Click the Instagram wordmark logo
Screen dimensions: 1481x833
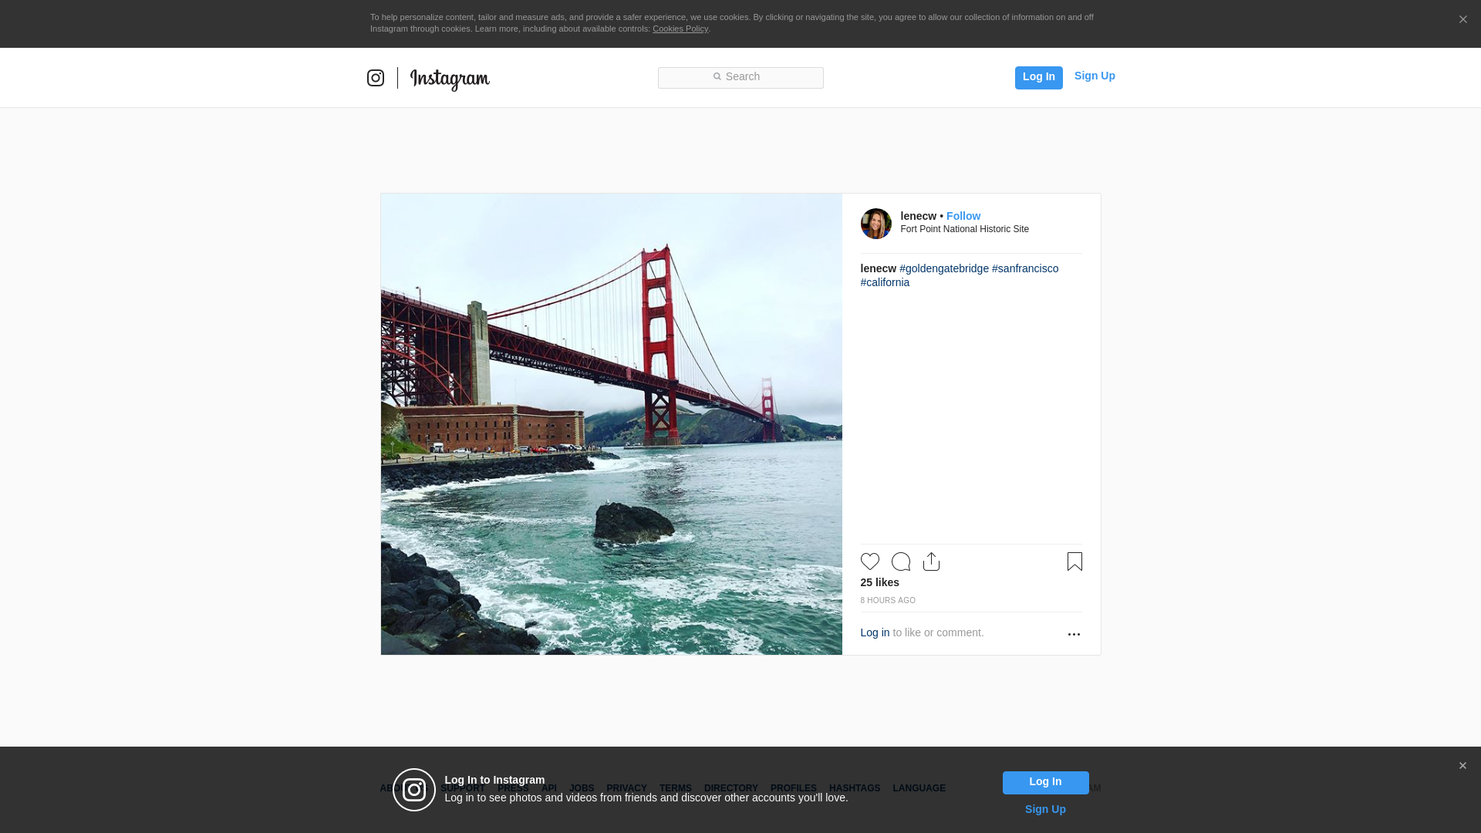tap(450, 79)
